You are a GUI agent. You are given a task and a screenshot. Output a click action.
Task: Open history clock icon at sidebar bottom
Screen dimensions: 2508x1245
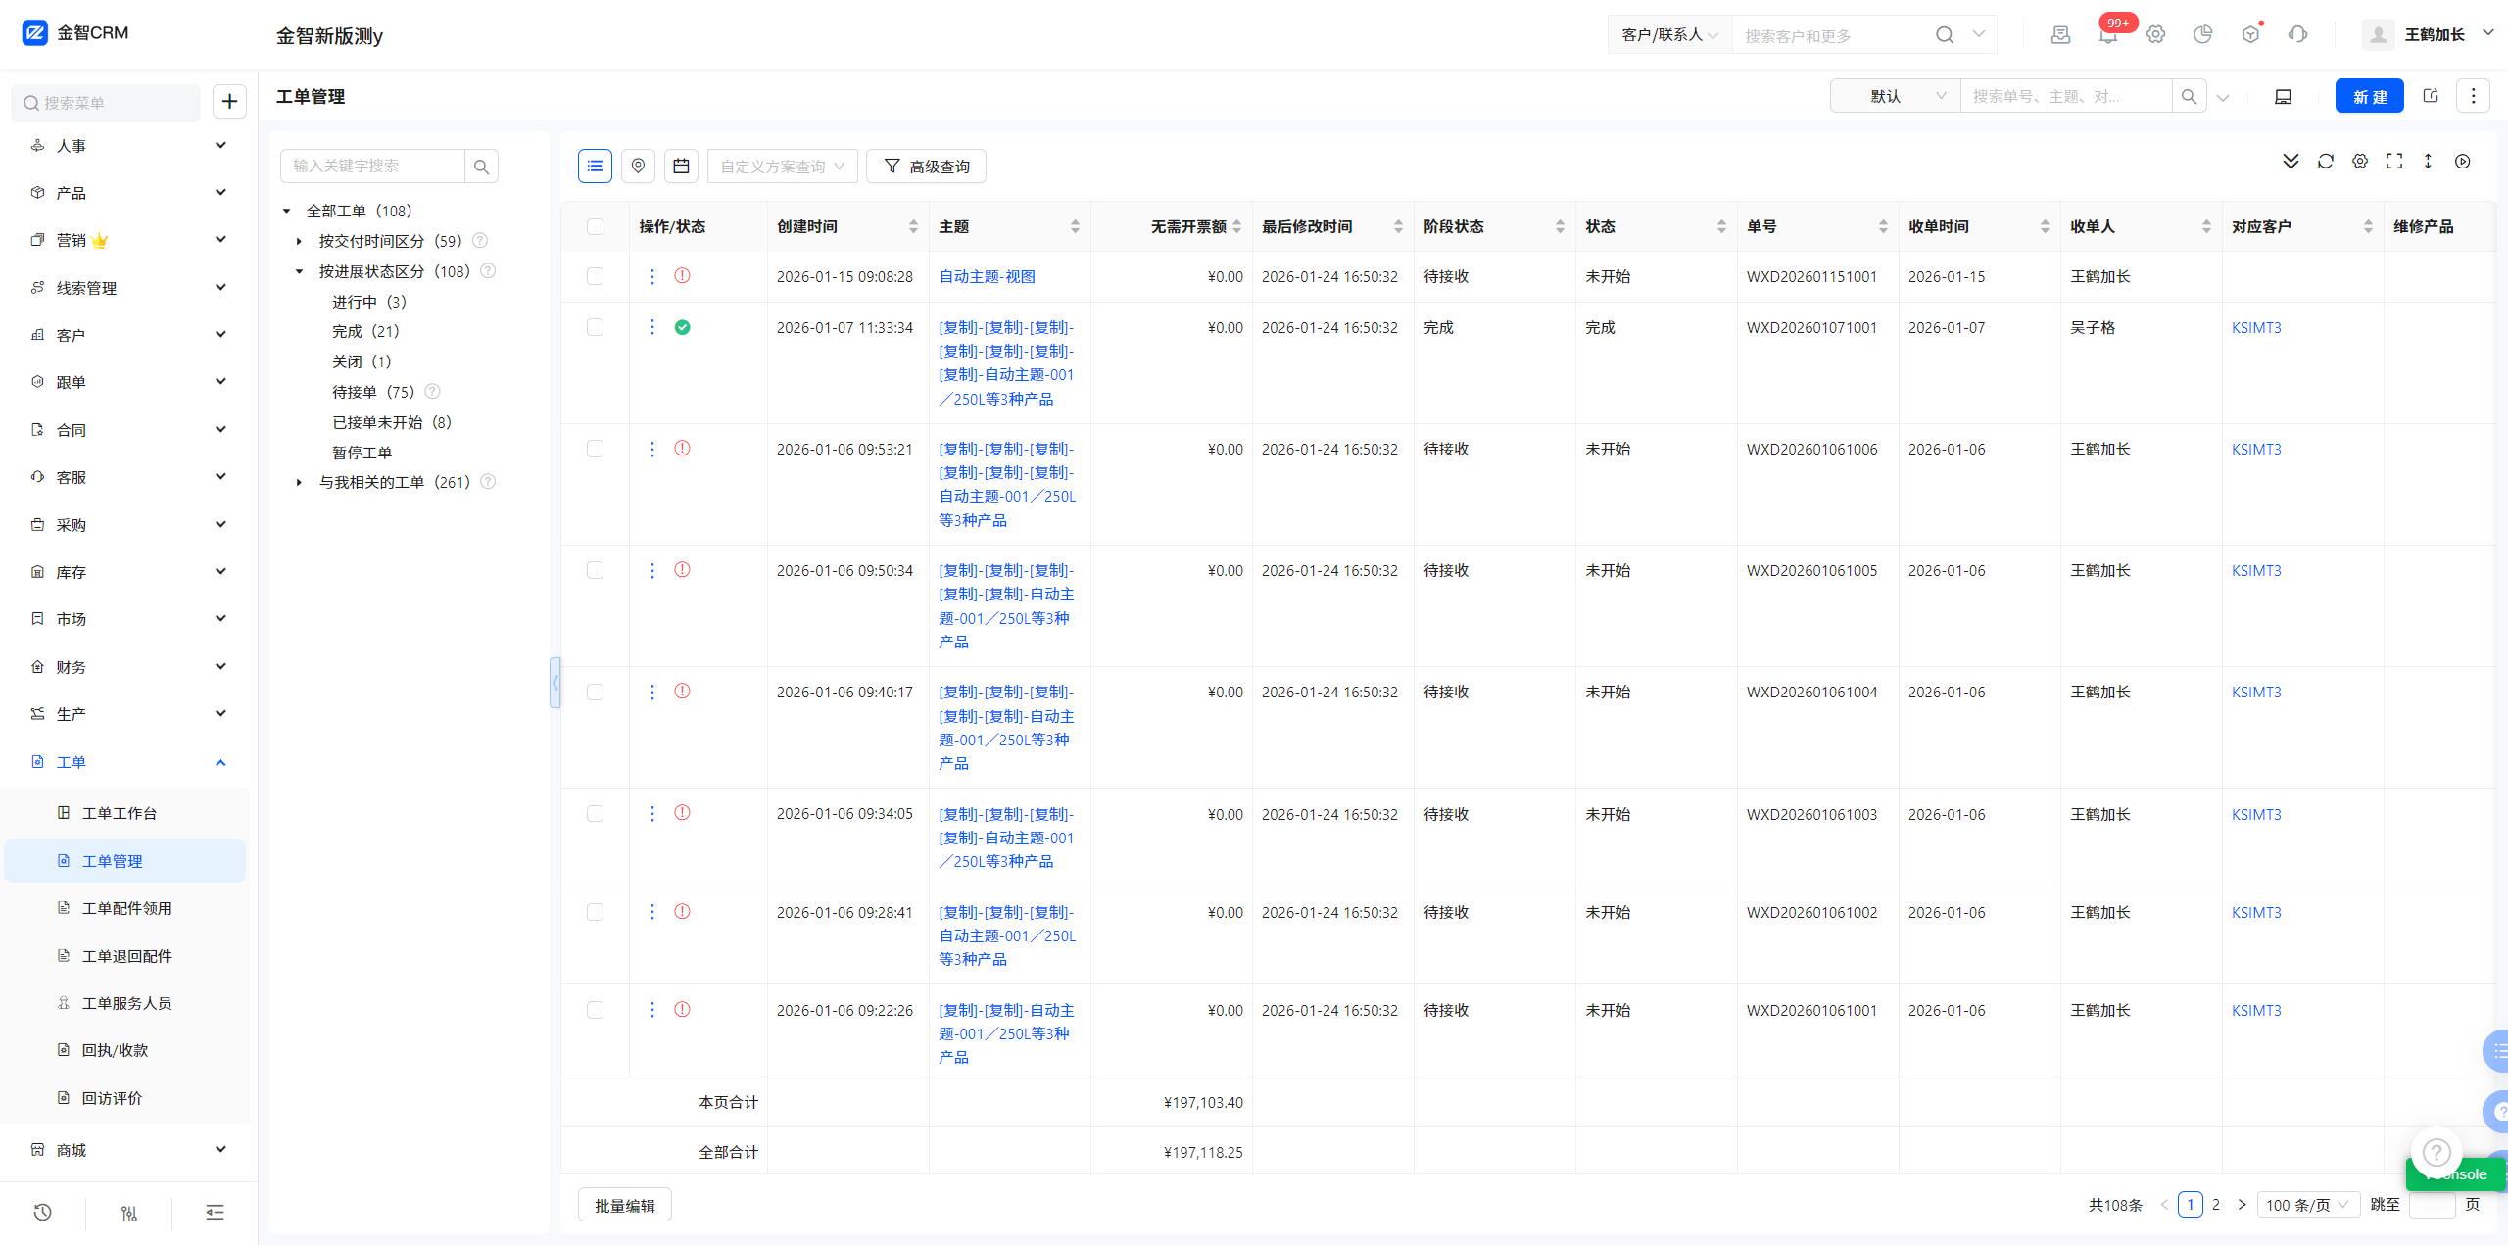pos(42,1213)
